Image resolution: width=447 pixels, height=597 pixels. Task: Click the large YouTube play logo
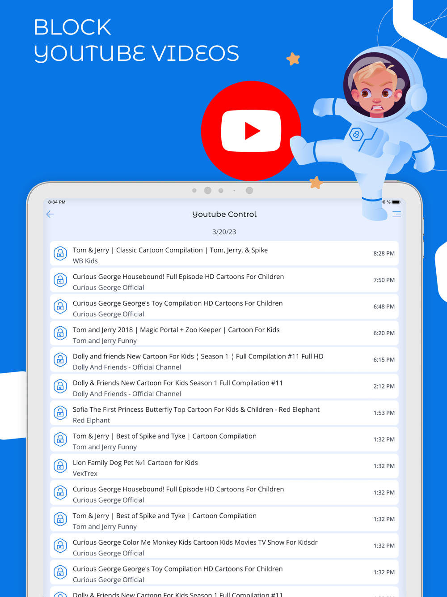(251, 131)
